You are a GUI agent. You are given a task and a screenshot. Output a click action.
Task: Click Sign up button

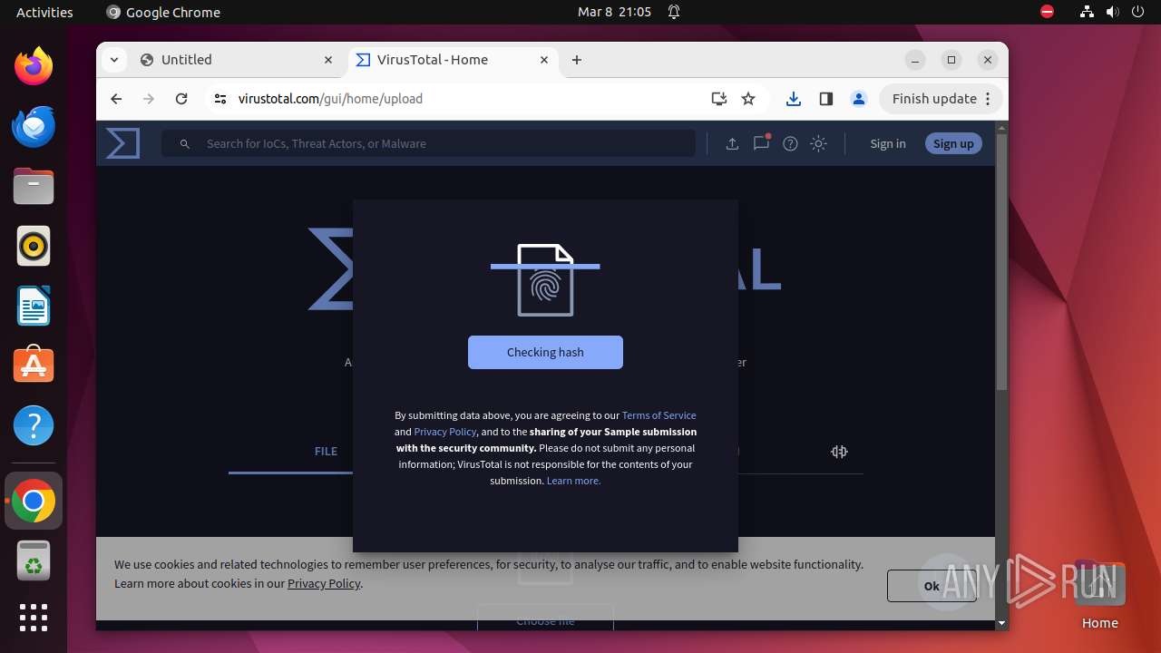click(x=953, y=143)
